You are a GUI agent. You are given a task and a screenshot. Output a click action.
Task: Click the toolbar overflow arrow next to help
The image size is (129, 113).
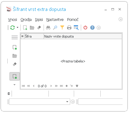pos(99,28)
